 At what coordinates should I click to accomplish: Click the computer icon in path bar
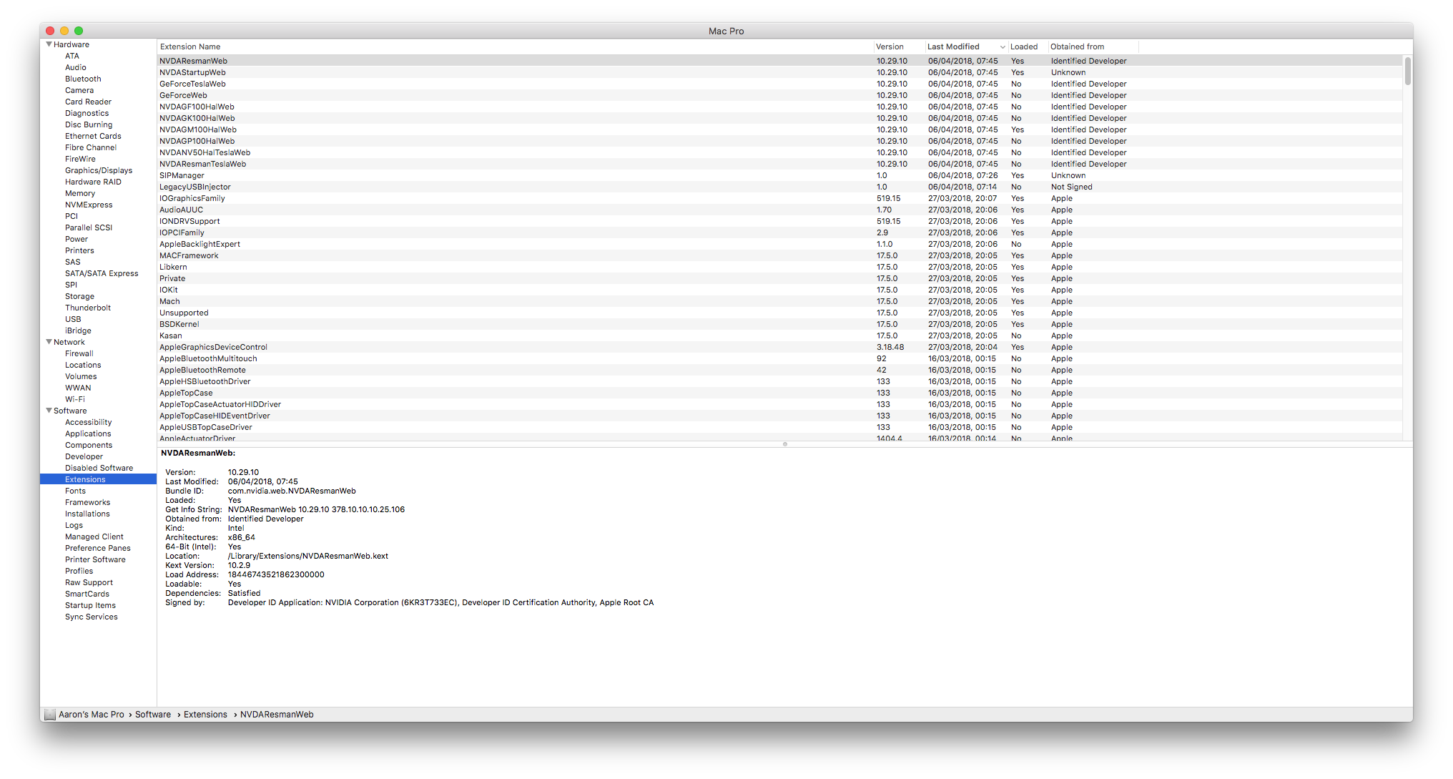pos(49,715)
